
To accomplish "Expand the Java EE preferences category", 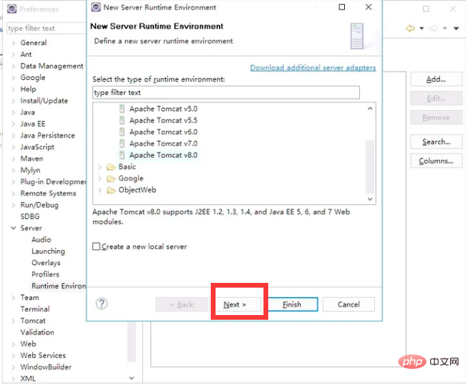I will 13,124.
